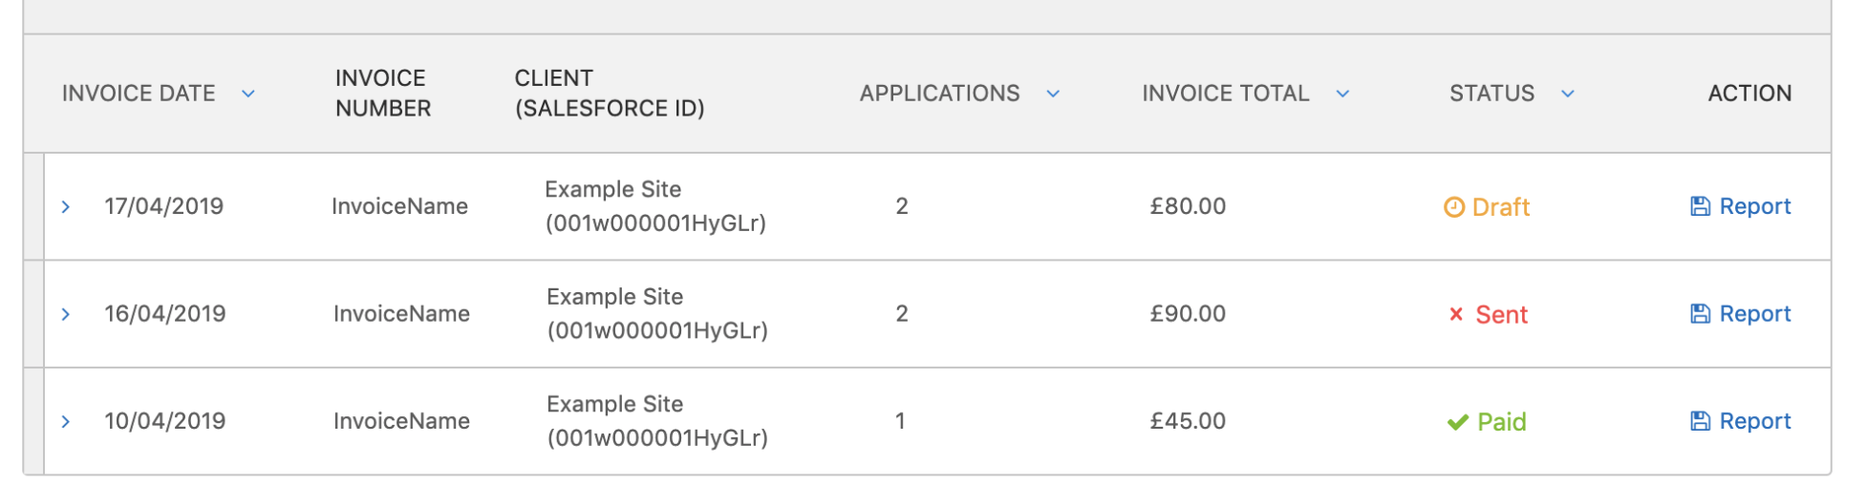Screen dimensions: 1866x486
Task: Click the Paid status label
Action: [x=1502, y=422]
